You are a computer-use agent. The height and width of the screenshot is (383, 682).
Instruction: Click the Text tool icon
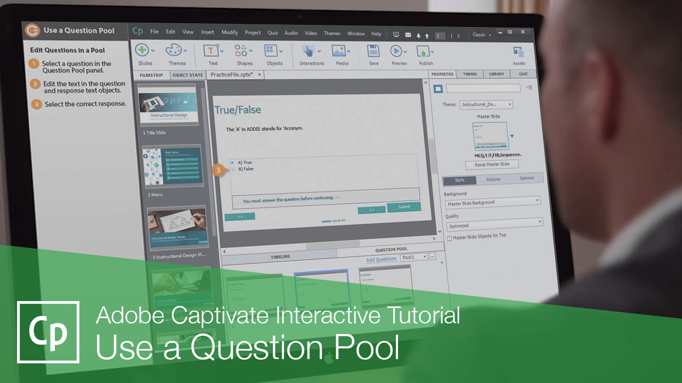coord(210,51)
